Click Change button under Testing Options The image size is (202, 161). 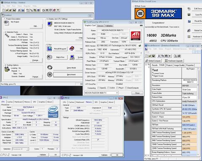tap(36, 77)
